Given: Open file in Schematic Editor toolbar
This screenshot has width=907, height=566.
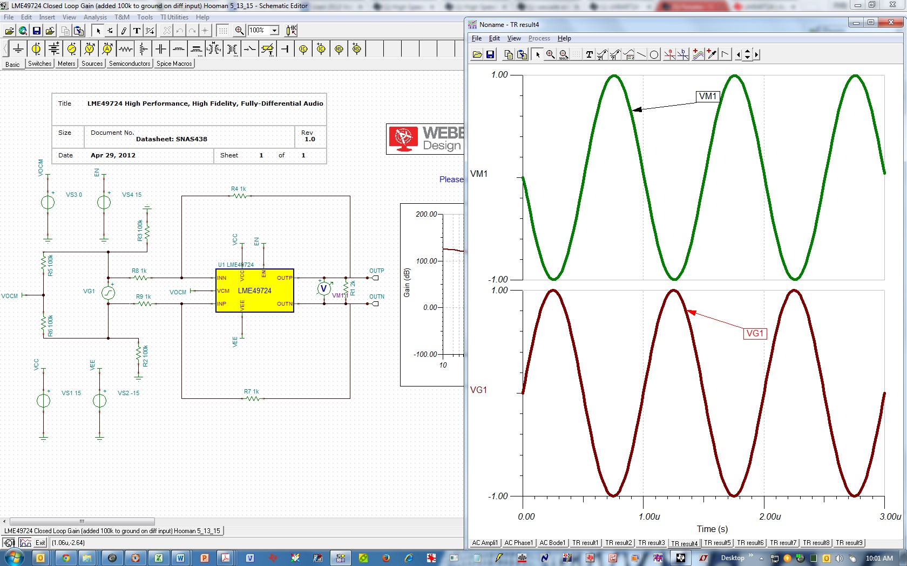Looking at the screenshot, I should [10, 31].
